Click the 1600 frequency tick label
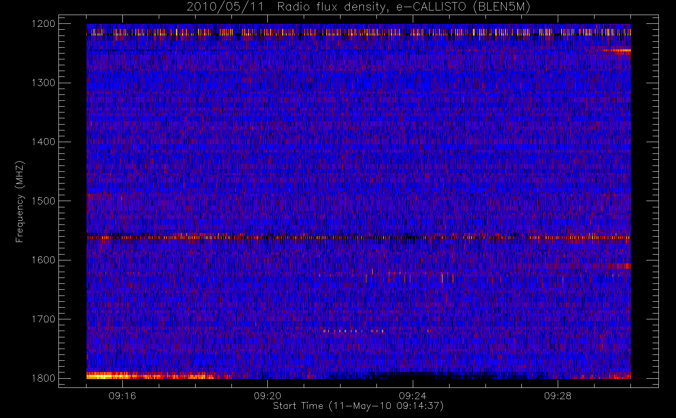 coord(43,260)
